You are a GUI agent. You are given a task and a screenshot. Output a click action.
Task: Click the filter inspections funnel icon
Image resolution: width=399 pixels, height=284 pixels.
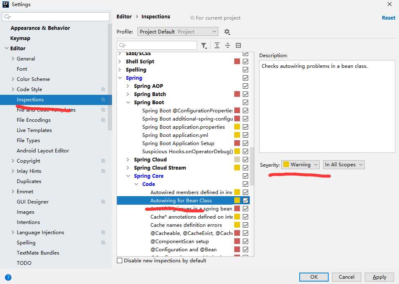tap(204, 45)
